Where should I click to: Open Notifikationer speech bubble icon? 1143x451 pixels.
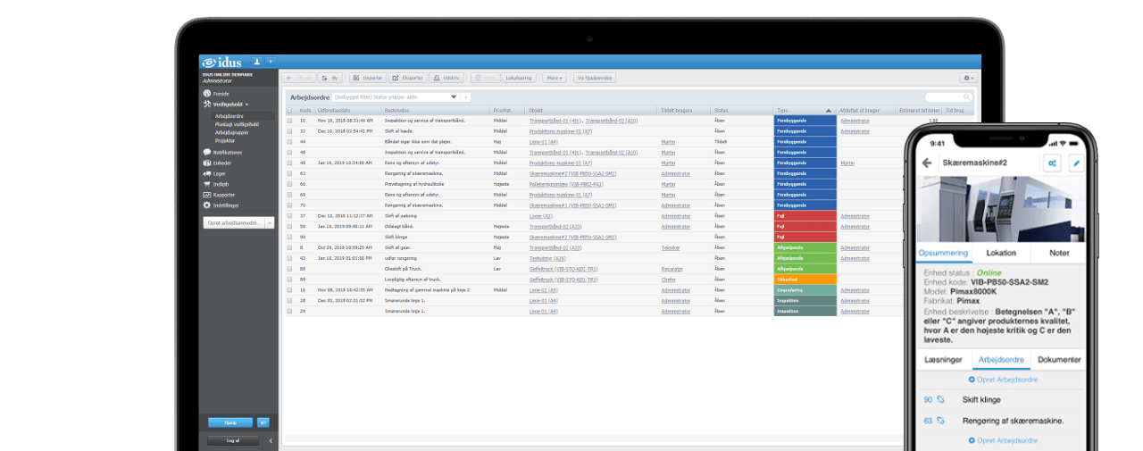click(206, 153)
